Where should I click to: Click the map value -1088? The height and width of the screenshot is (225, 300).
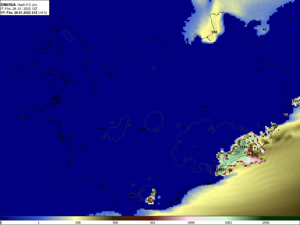point(142,130)
